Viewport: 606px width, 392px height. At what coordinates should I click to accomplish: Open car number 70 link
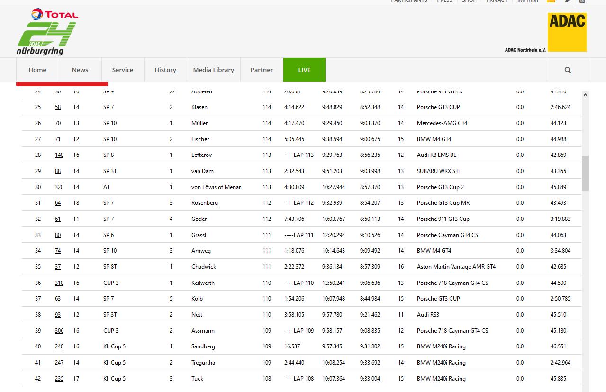coord(58,123)
